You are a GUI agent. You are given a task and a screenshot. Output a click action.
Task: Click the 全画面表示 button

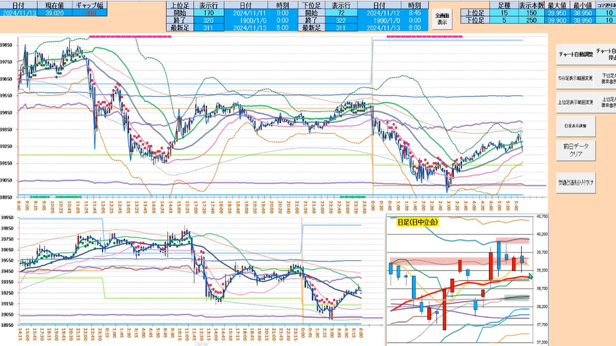point(442,19)
